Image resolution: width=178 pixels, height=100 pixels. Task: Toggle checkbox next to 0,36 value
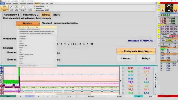coord(123,79)
